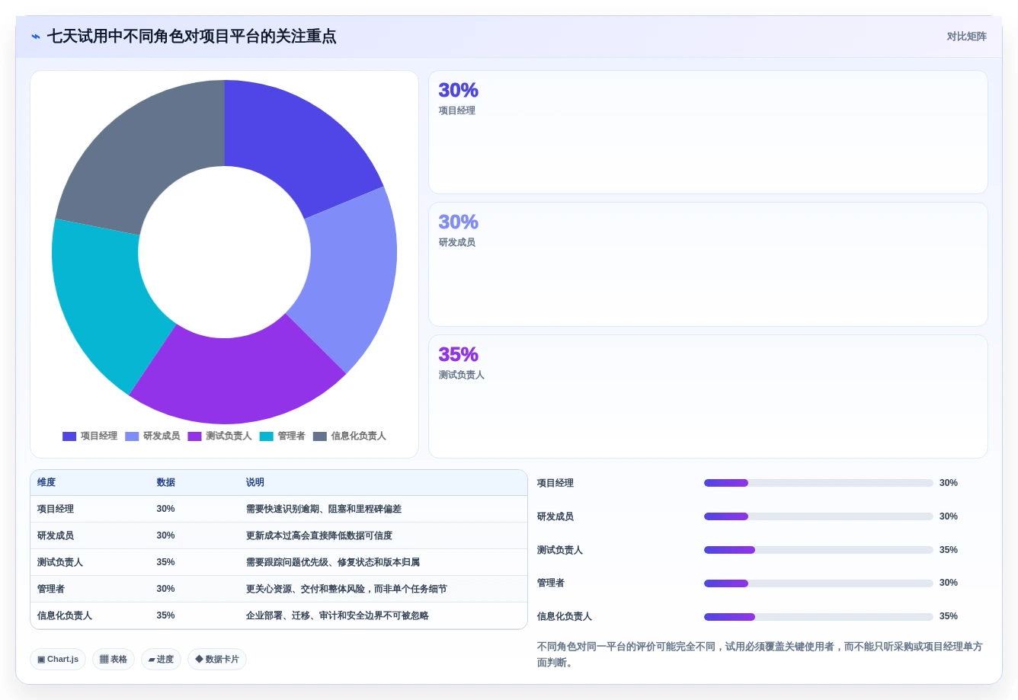
Task: Click the 管理者 legend label
Action: pyautogui.click(x=291, y=436)
